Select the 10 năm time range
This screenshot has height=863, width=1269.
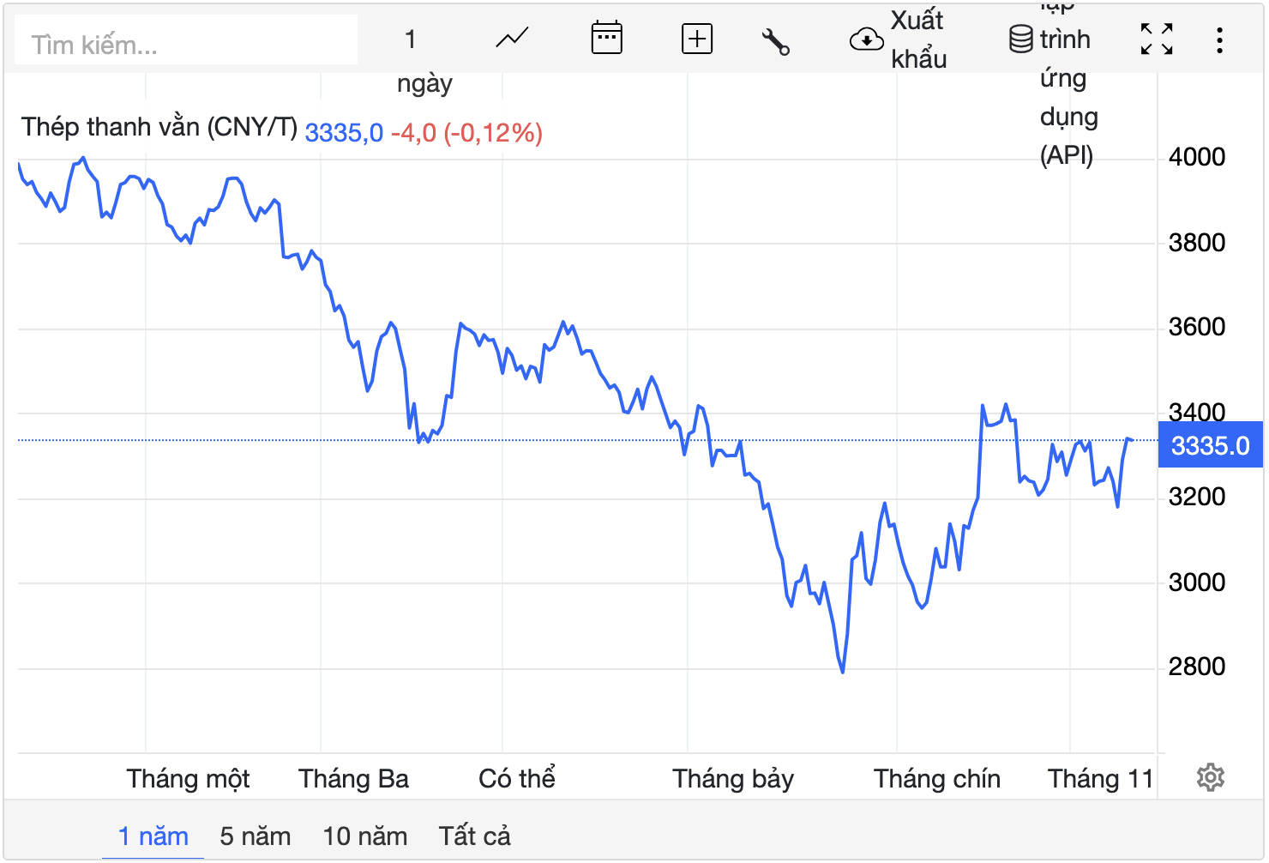click(365, 836)
